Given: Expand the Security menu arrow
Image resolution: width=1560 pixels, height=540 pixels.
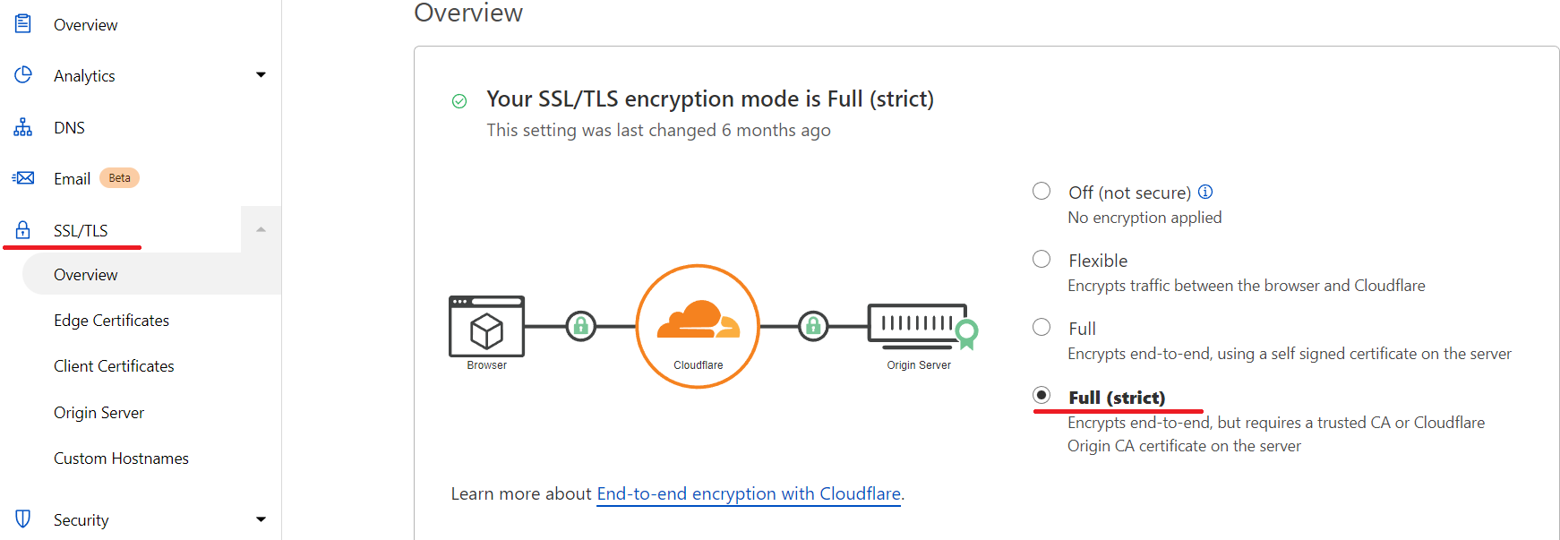Looking at the screenshot, I should (261, 519).
